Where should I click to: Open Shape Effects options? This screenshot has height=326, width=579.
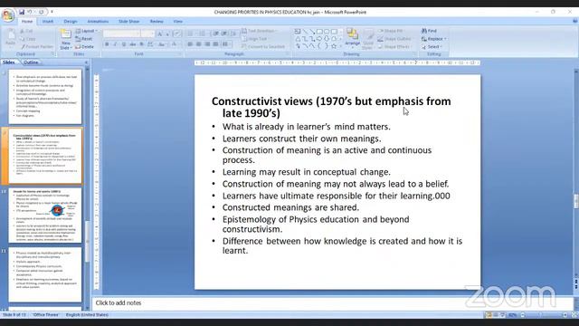[x=394, y=46]
